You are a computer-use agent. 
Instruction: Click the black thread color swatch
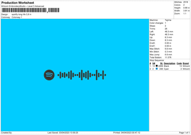tap(157, 66)
